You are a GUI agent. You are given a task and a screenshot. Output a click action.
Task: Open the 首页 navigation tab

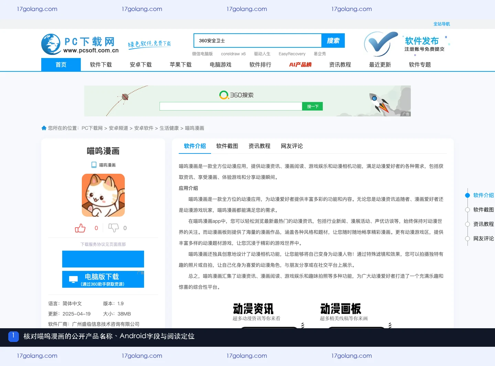[x=61, y=65]
